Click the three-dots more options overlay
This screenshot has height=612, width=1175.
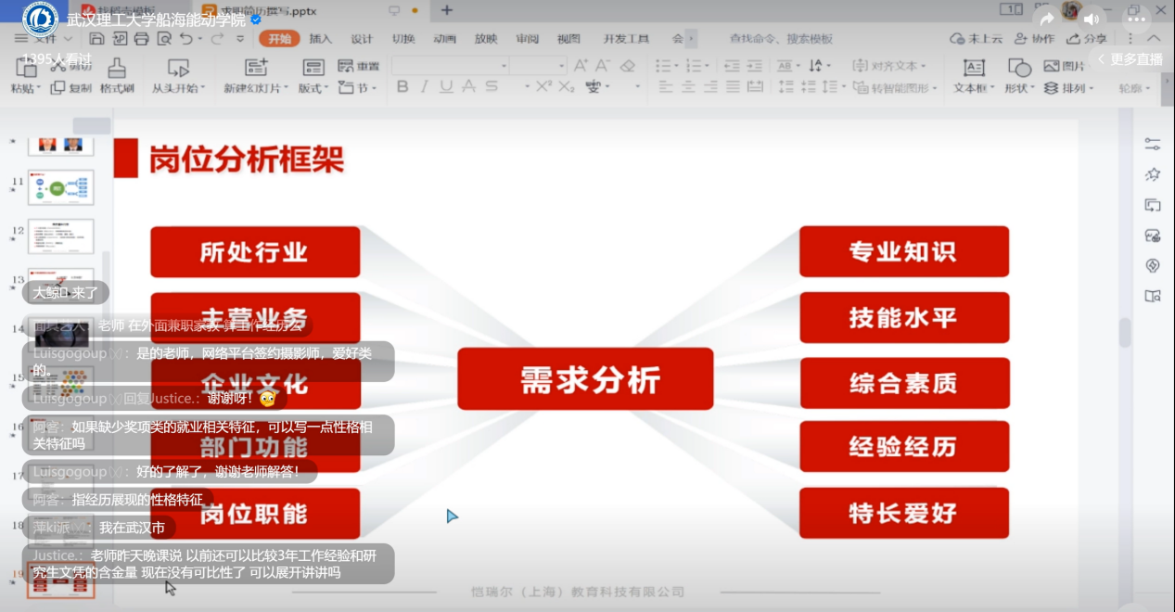point(1136,19)
